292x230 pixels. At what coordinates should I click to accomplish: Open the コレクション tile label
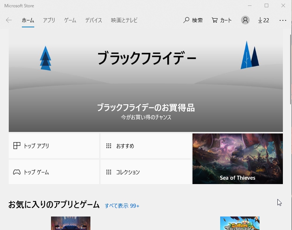click(x=128, y=172)
